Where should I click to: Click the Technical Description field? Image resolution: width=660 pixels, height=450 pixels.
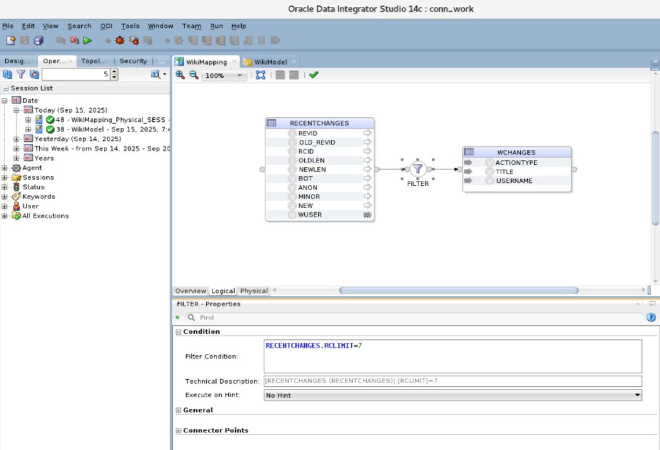point(452,381)
